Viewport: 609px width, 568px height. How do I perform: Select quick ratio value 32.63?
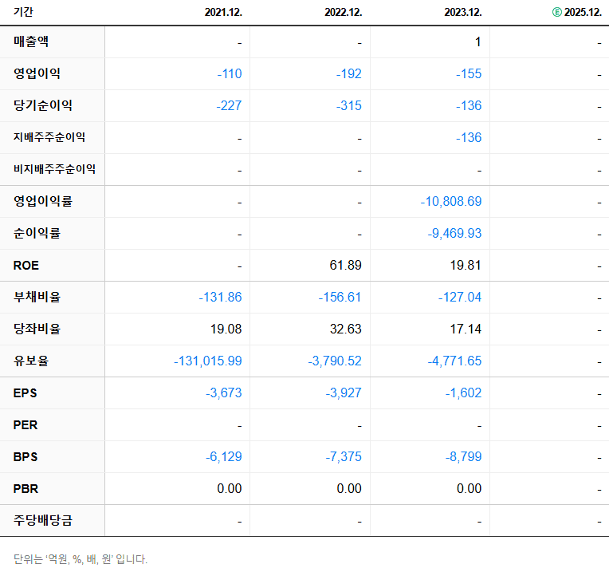(346, 329)
